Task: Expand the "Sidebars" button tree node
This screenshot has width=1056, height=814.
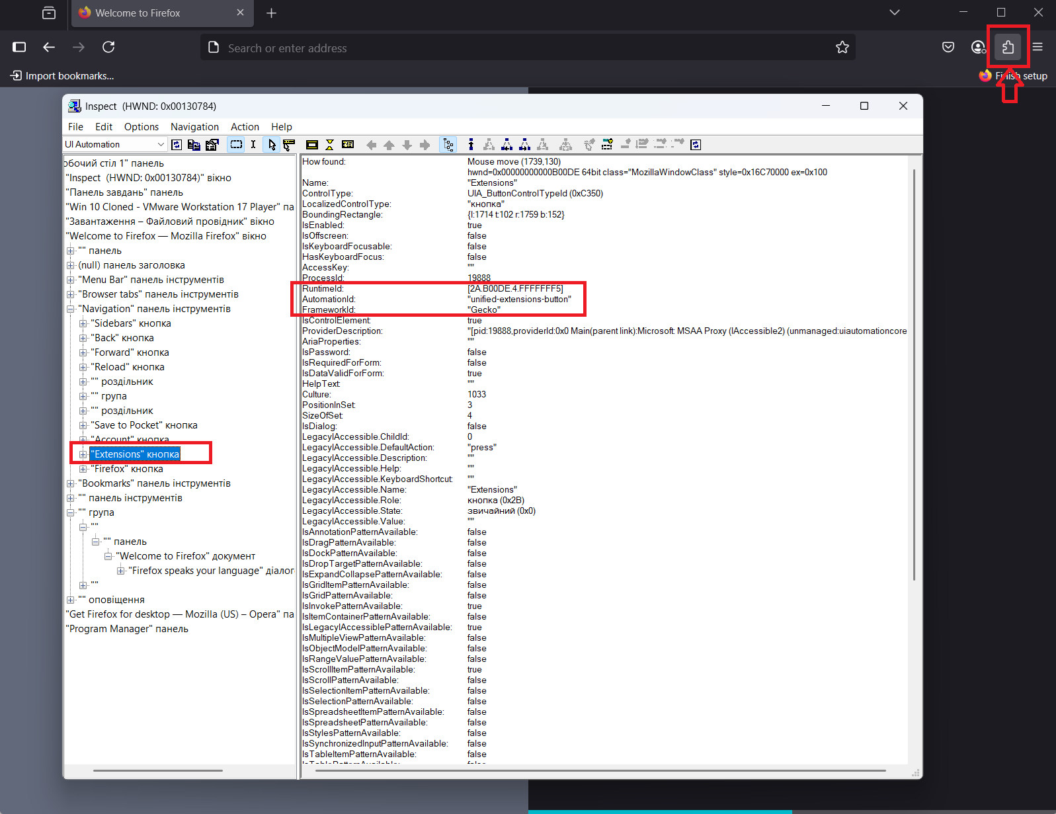Action: pyautogui.click(x=83, y=323)
